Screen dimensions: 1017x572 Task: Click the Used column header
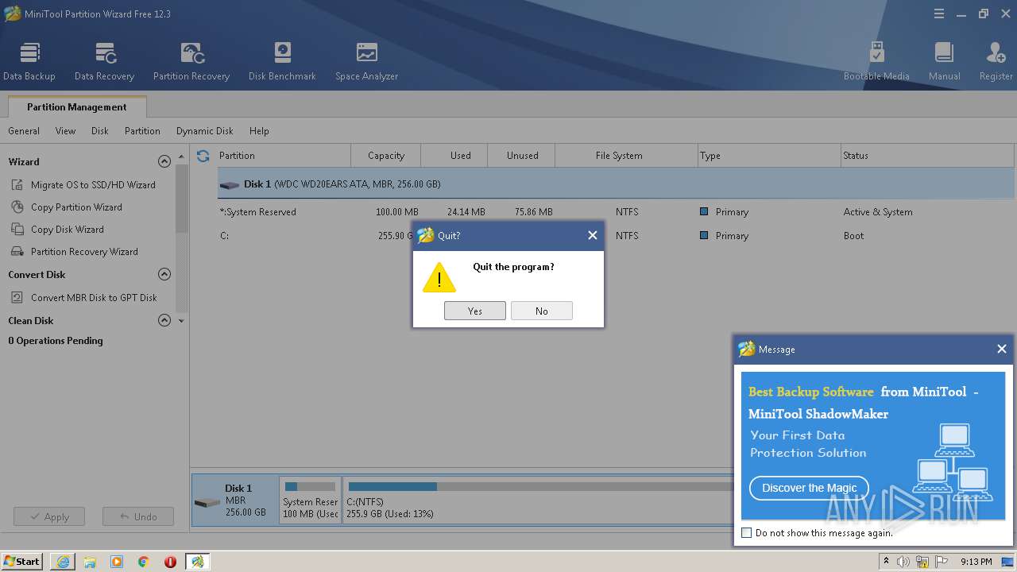pos(454,156)
